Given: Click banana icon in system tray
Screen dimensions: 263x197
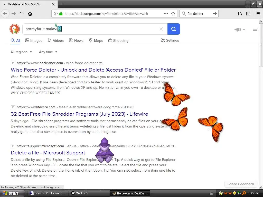Looking at the screenshot, I should [221, 193].
